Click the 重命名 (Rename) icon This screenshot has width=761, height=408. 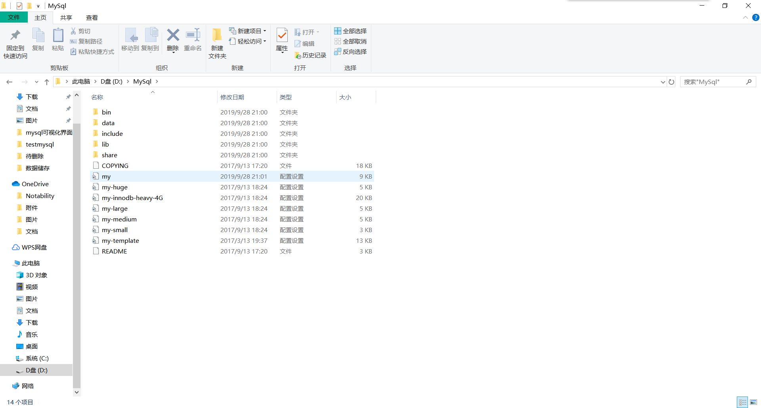(193, 40)
